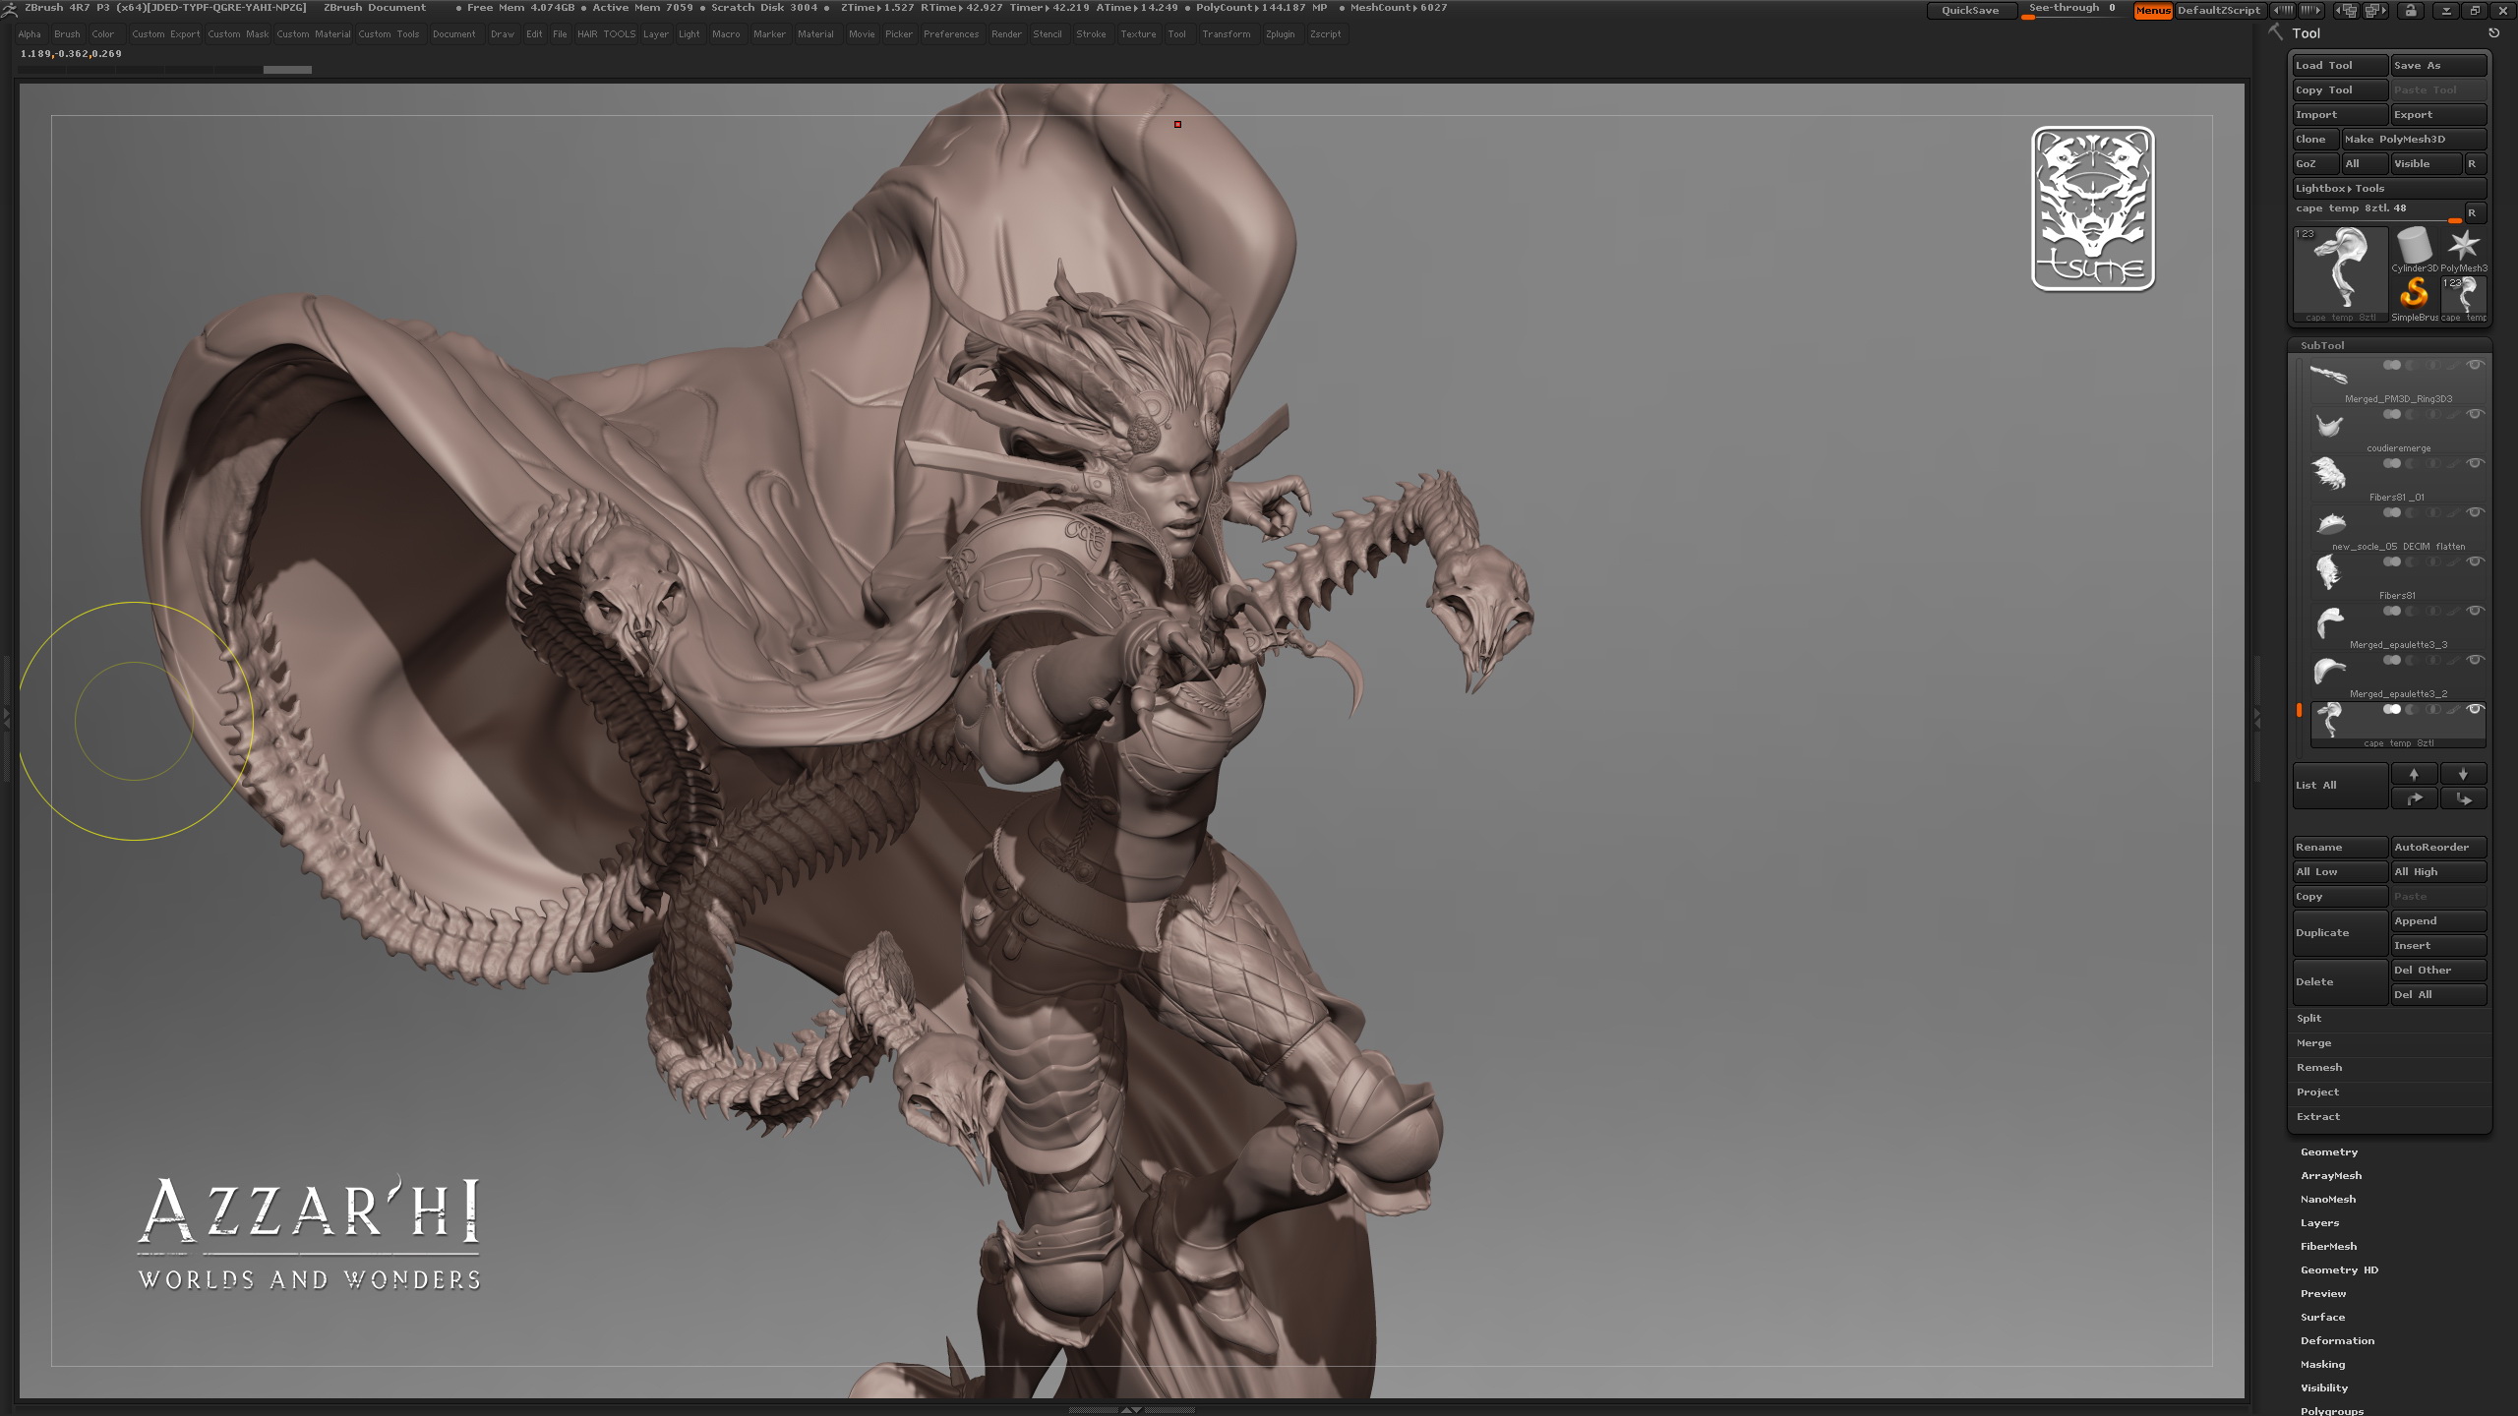The height and width of the screenshot is (1416, 2518).
Task: Click intersection mode icon on Merged_epaulette3_2 subtool
Action: 2432,660
